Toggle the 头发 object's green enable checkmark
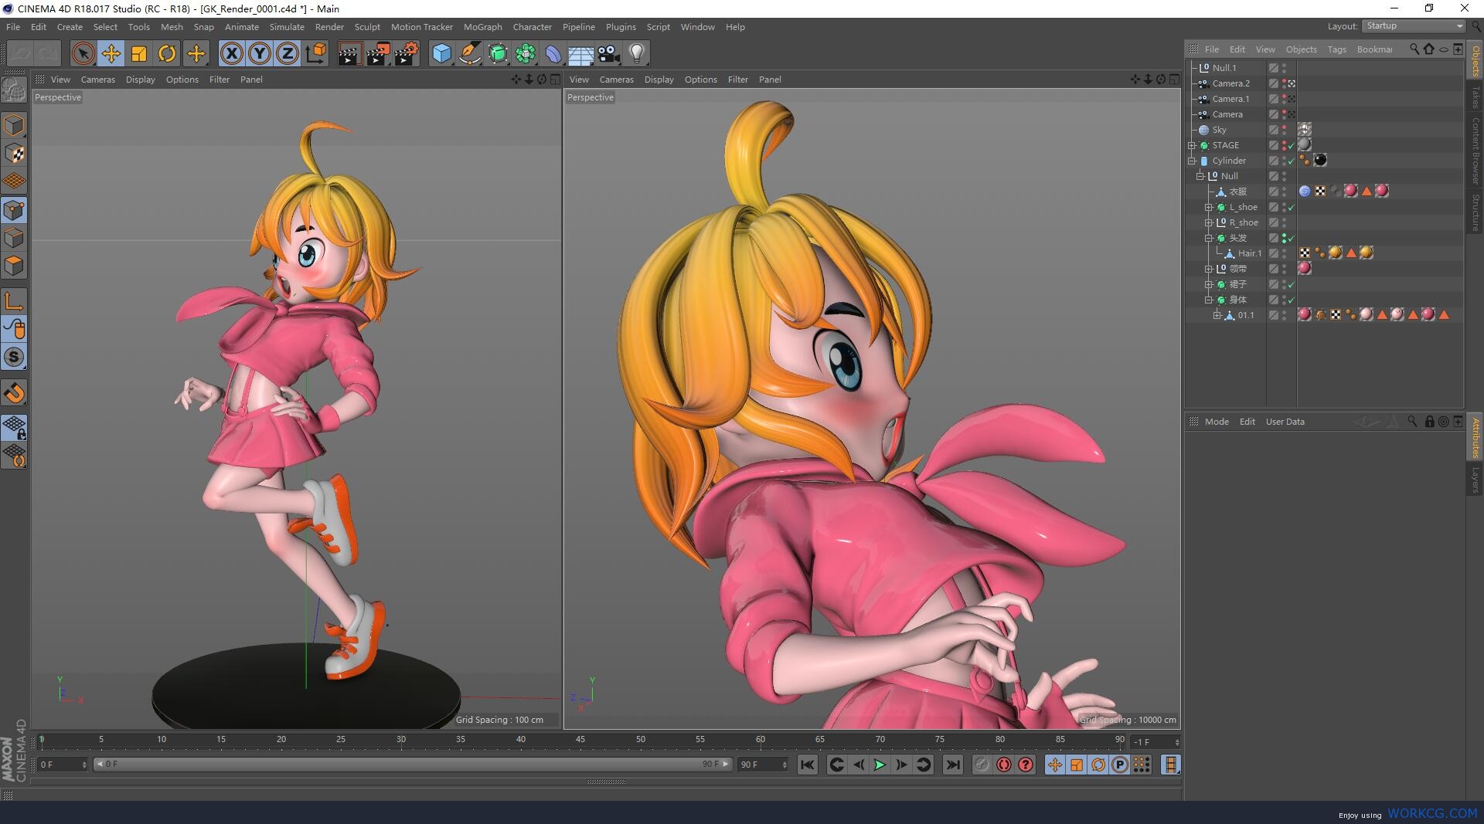1484x824 pixels. click(x=1291, y=238)
